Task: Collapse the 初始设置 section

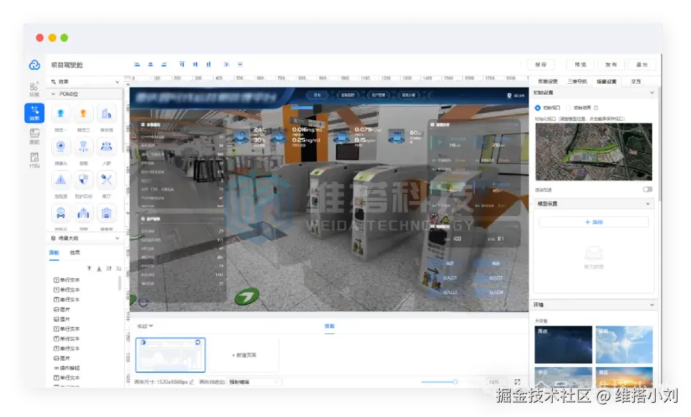Action: point(652,93)
